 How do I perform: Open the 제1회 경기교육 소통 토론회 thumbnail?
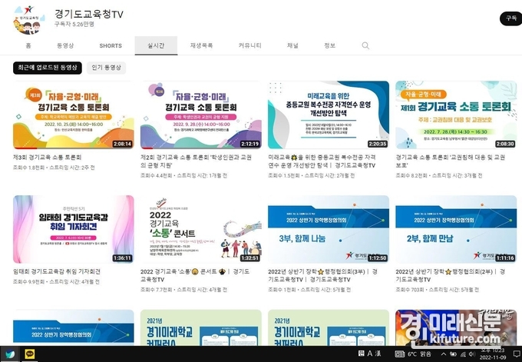point(456,115)
